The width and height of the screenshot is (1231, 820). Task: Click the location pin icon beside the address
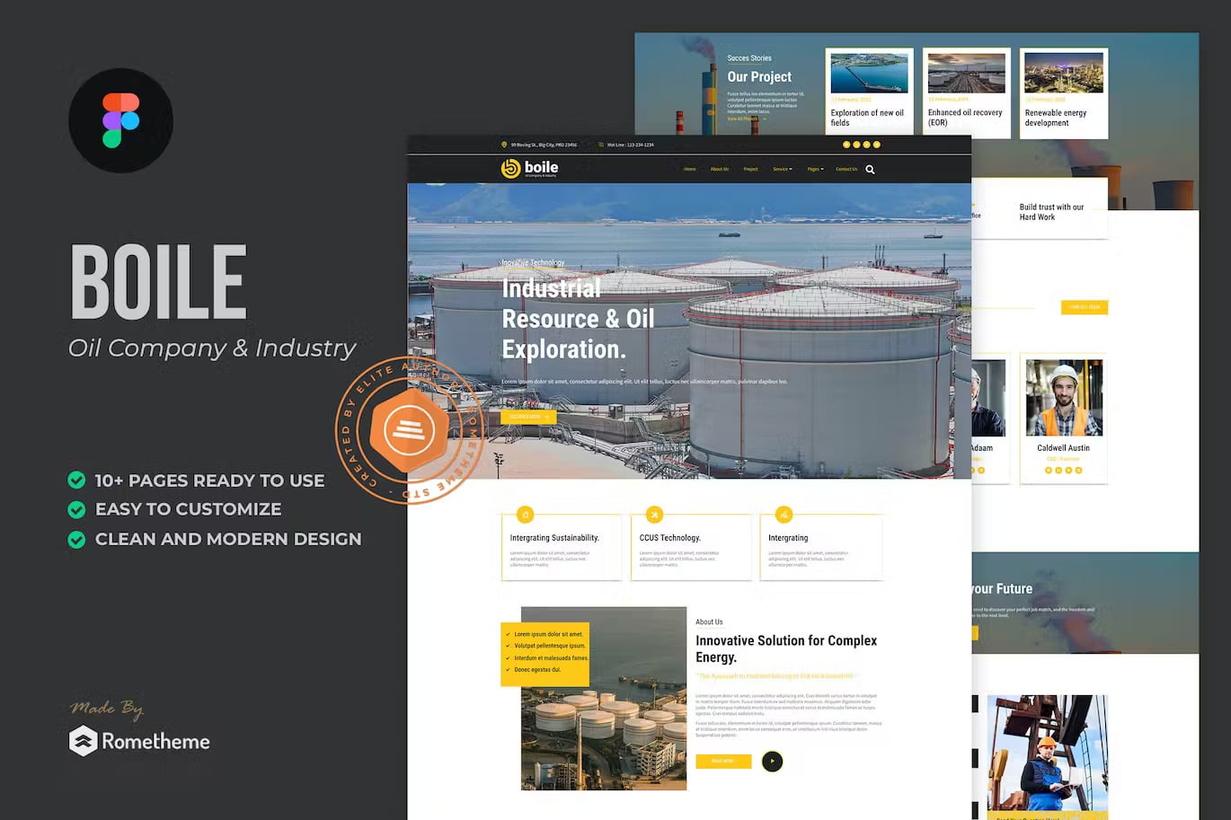pos(504,145)
